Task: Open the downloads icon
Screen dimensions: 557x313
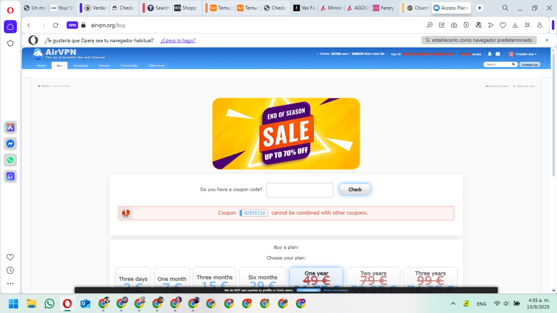Action: (515, 25)
